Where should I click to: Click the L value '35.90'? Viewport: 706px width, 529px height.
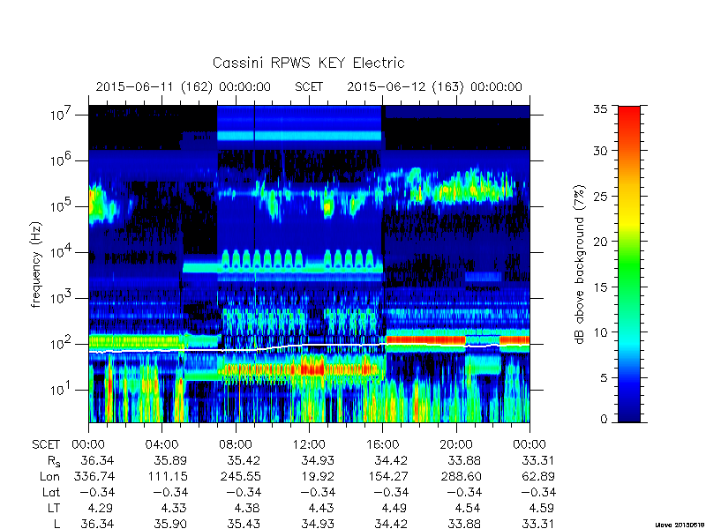tap(170, 524)
